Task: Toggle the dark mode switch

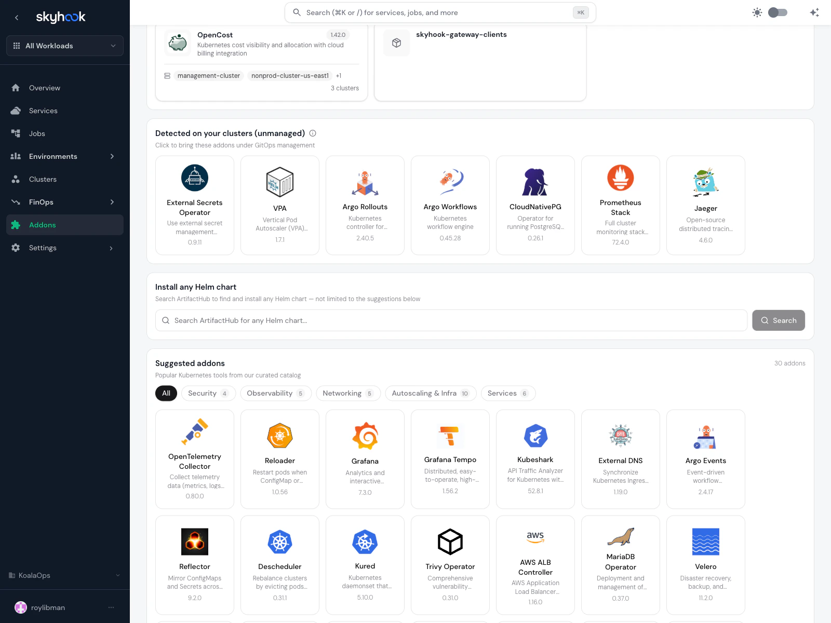Action: [x=778, y=12]
